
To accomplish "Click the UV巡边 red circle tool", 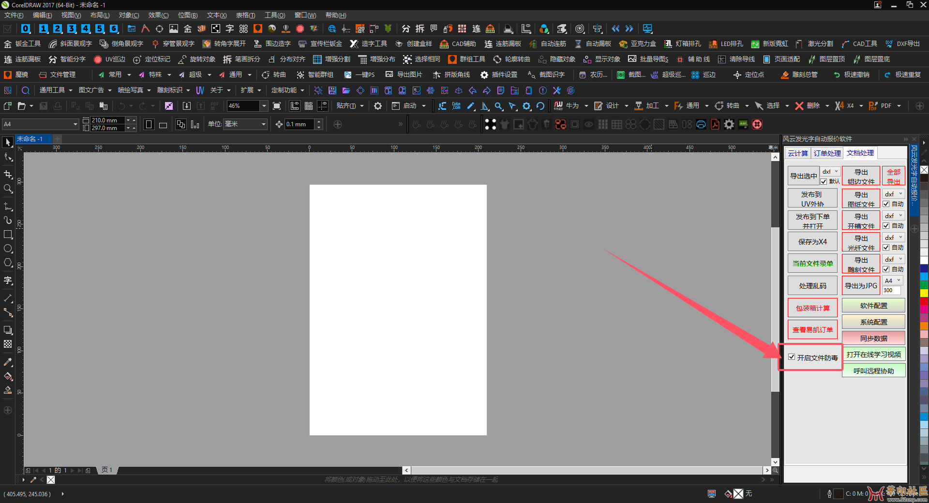I will click(x=109, y=59).
